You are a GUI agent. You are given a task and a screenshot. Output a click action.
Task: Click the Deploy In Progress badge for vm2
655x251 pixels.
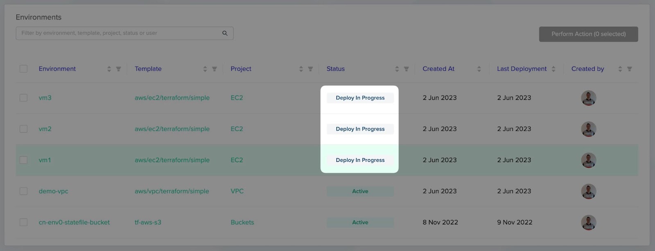360,129
